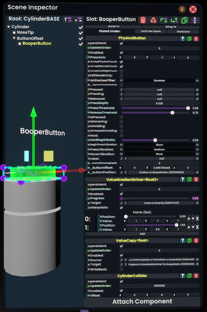This screenshot has width=207, height=312.
Task: Click the PressDepth value field
Action: (159, 103)
